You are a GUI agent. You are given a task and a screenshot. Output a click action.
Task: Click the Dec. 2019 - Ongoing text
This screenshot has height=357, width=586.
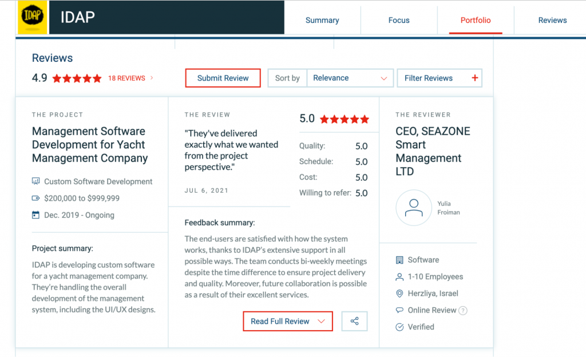pyautogui.click(x=79, y=215)
